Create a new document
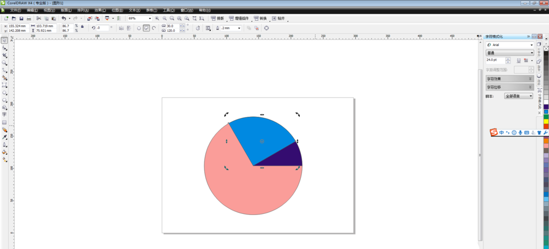 pos(6,18)
